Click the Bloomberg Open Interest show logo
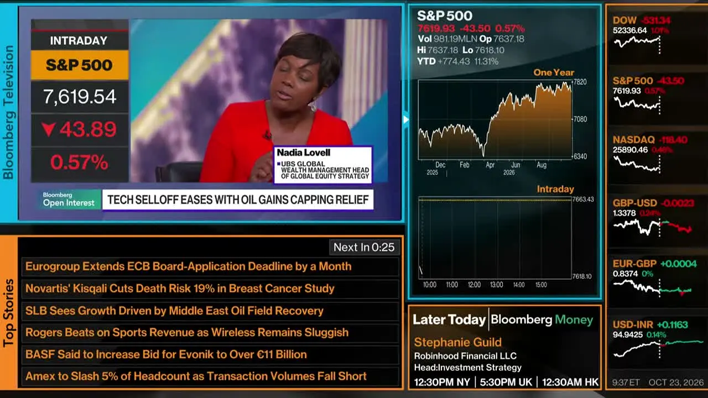The image size is (708, 398). tap(69, 200)
